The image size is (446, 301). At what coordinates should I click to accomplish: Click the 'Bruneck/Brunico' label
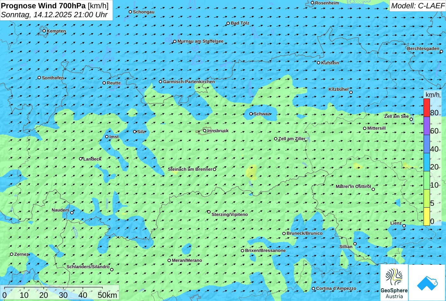click(x=305, y=233)
